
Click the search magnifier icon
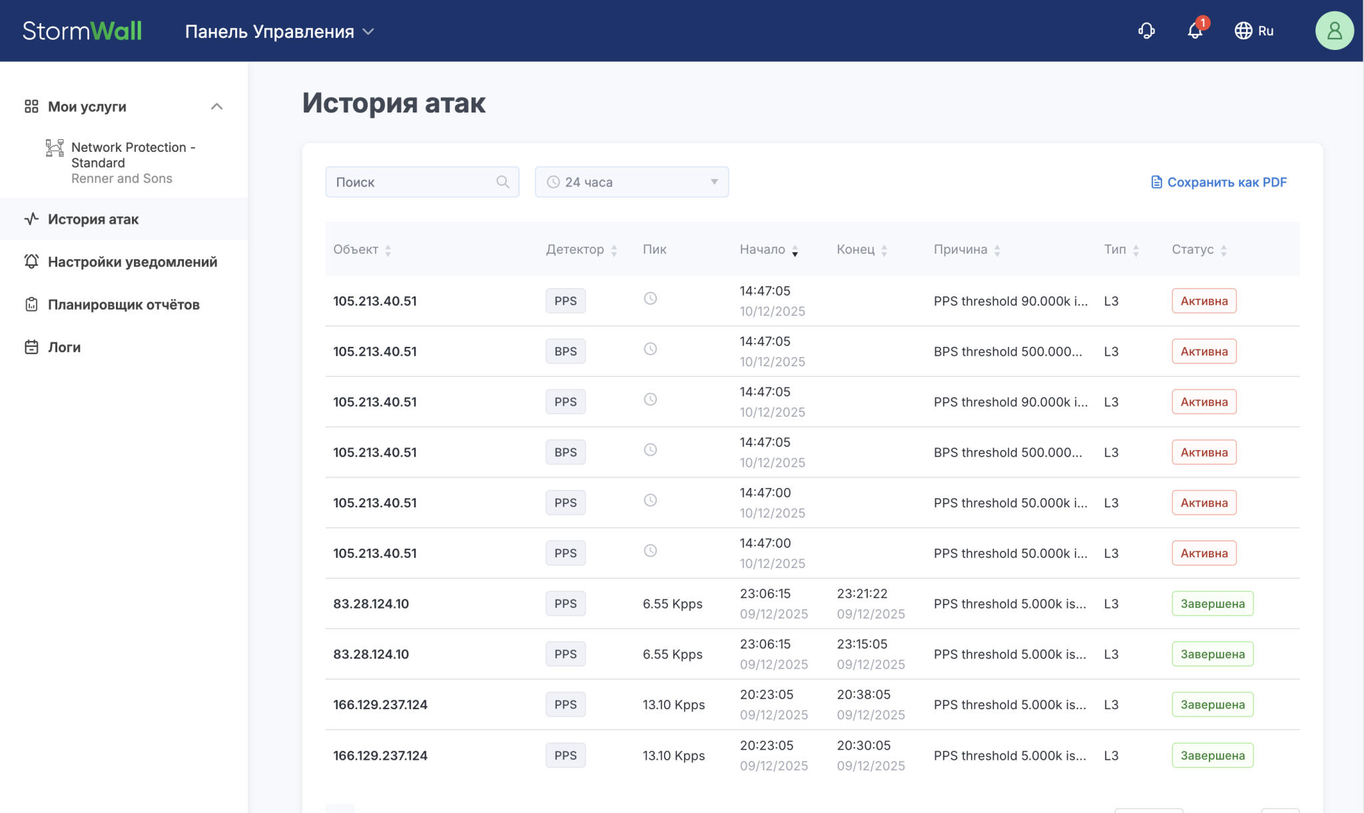(x=503, y=182)
